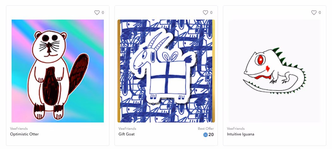Click the heart icon on Gift Goat card

click(205, 13)
